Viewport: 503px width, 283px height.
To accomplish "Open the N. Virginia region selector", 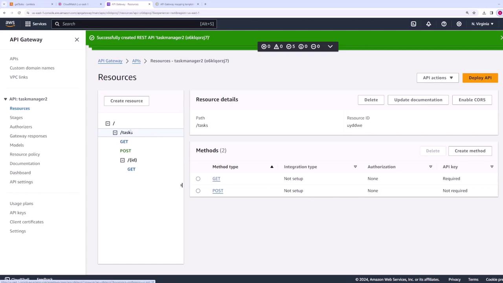I will click(x=483, y=24).
